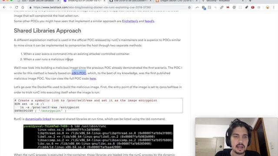The image size is (278, 156).
Task: Reload the current page
Action: pos(17,7)
